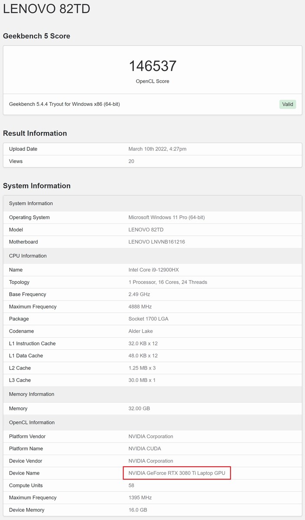Viewport: 305px width, 520px height.
Task: Click the Compute Units value 58
Action: [x=131, y=485]
